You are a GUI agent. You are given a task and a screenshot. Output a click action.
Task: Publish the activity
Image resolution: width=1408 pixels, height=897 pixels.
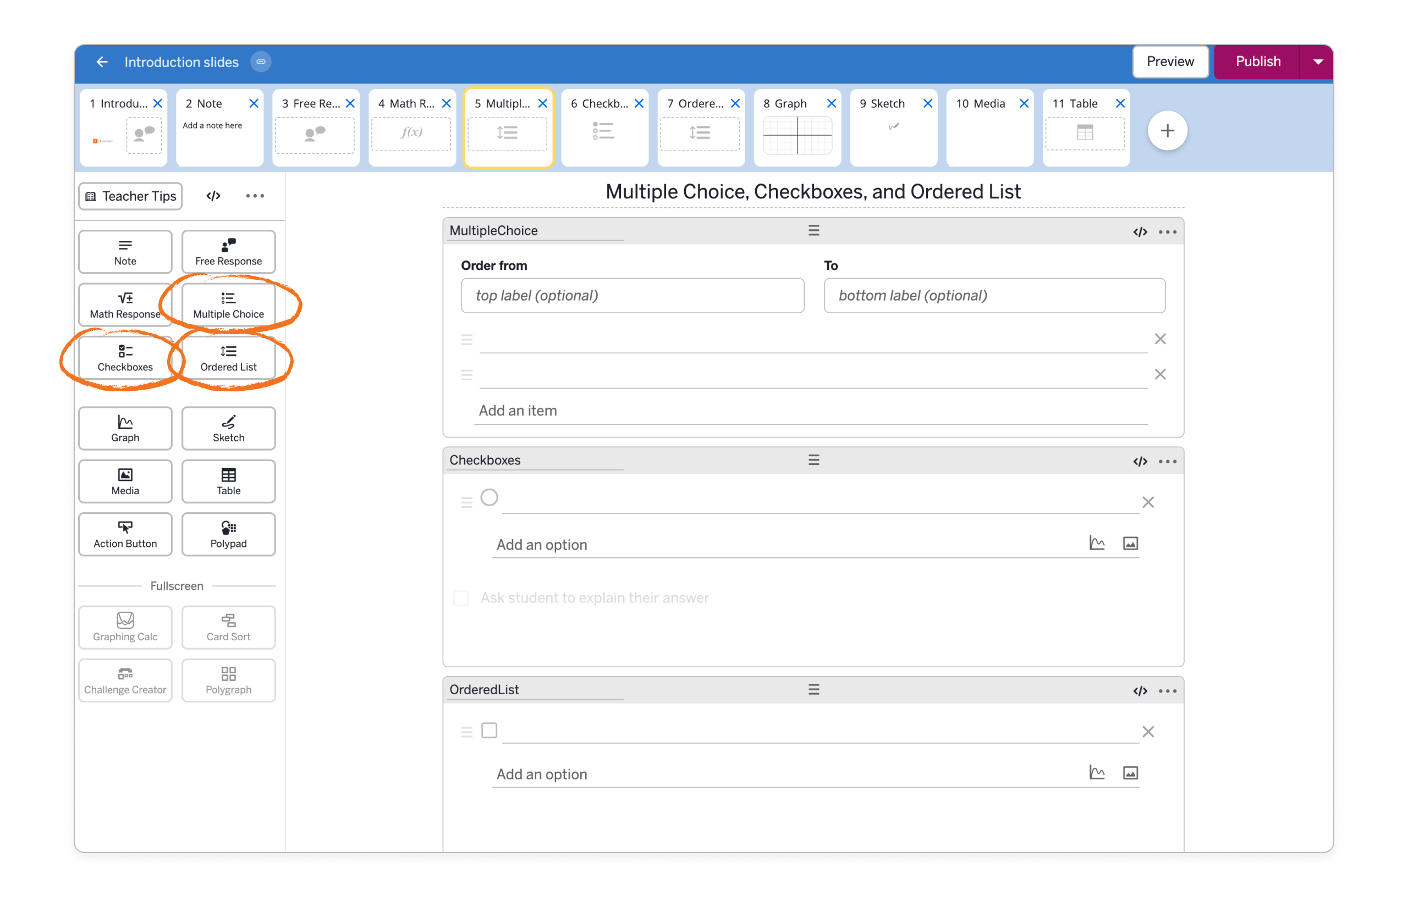point(1258,62)
